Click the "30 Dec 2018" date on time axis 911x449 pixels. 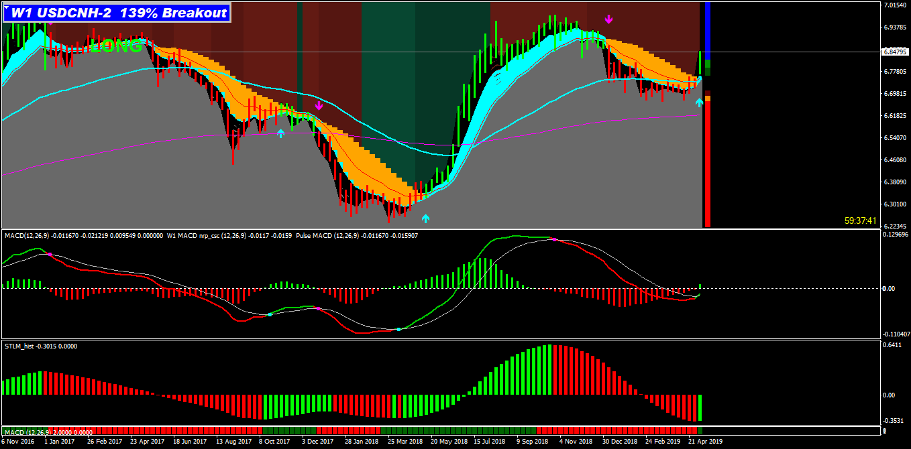coord(619,442)
